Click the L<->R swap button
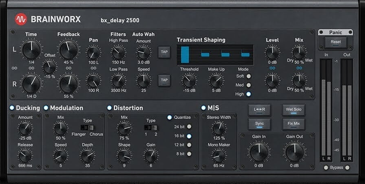The image size is (365, 184). tap(259, 110)
